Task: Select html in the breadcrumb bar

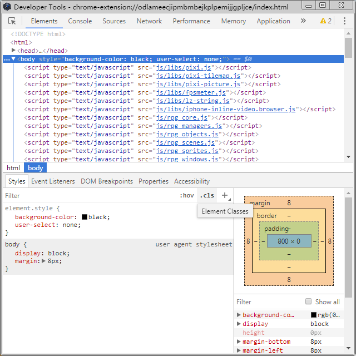Action: [x=13, y=168]
